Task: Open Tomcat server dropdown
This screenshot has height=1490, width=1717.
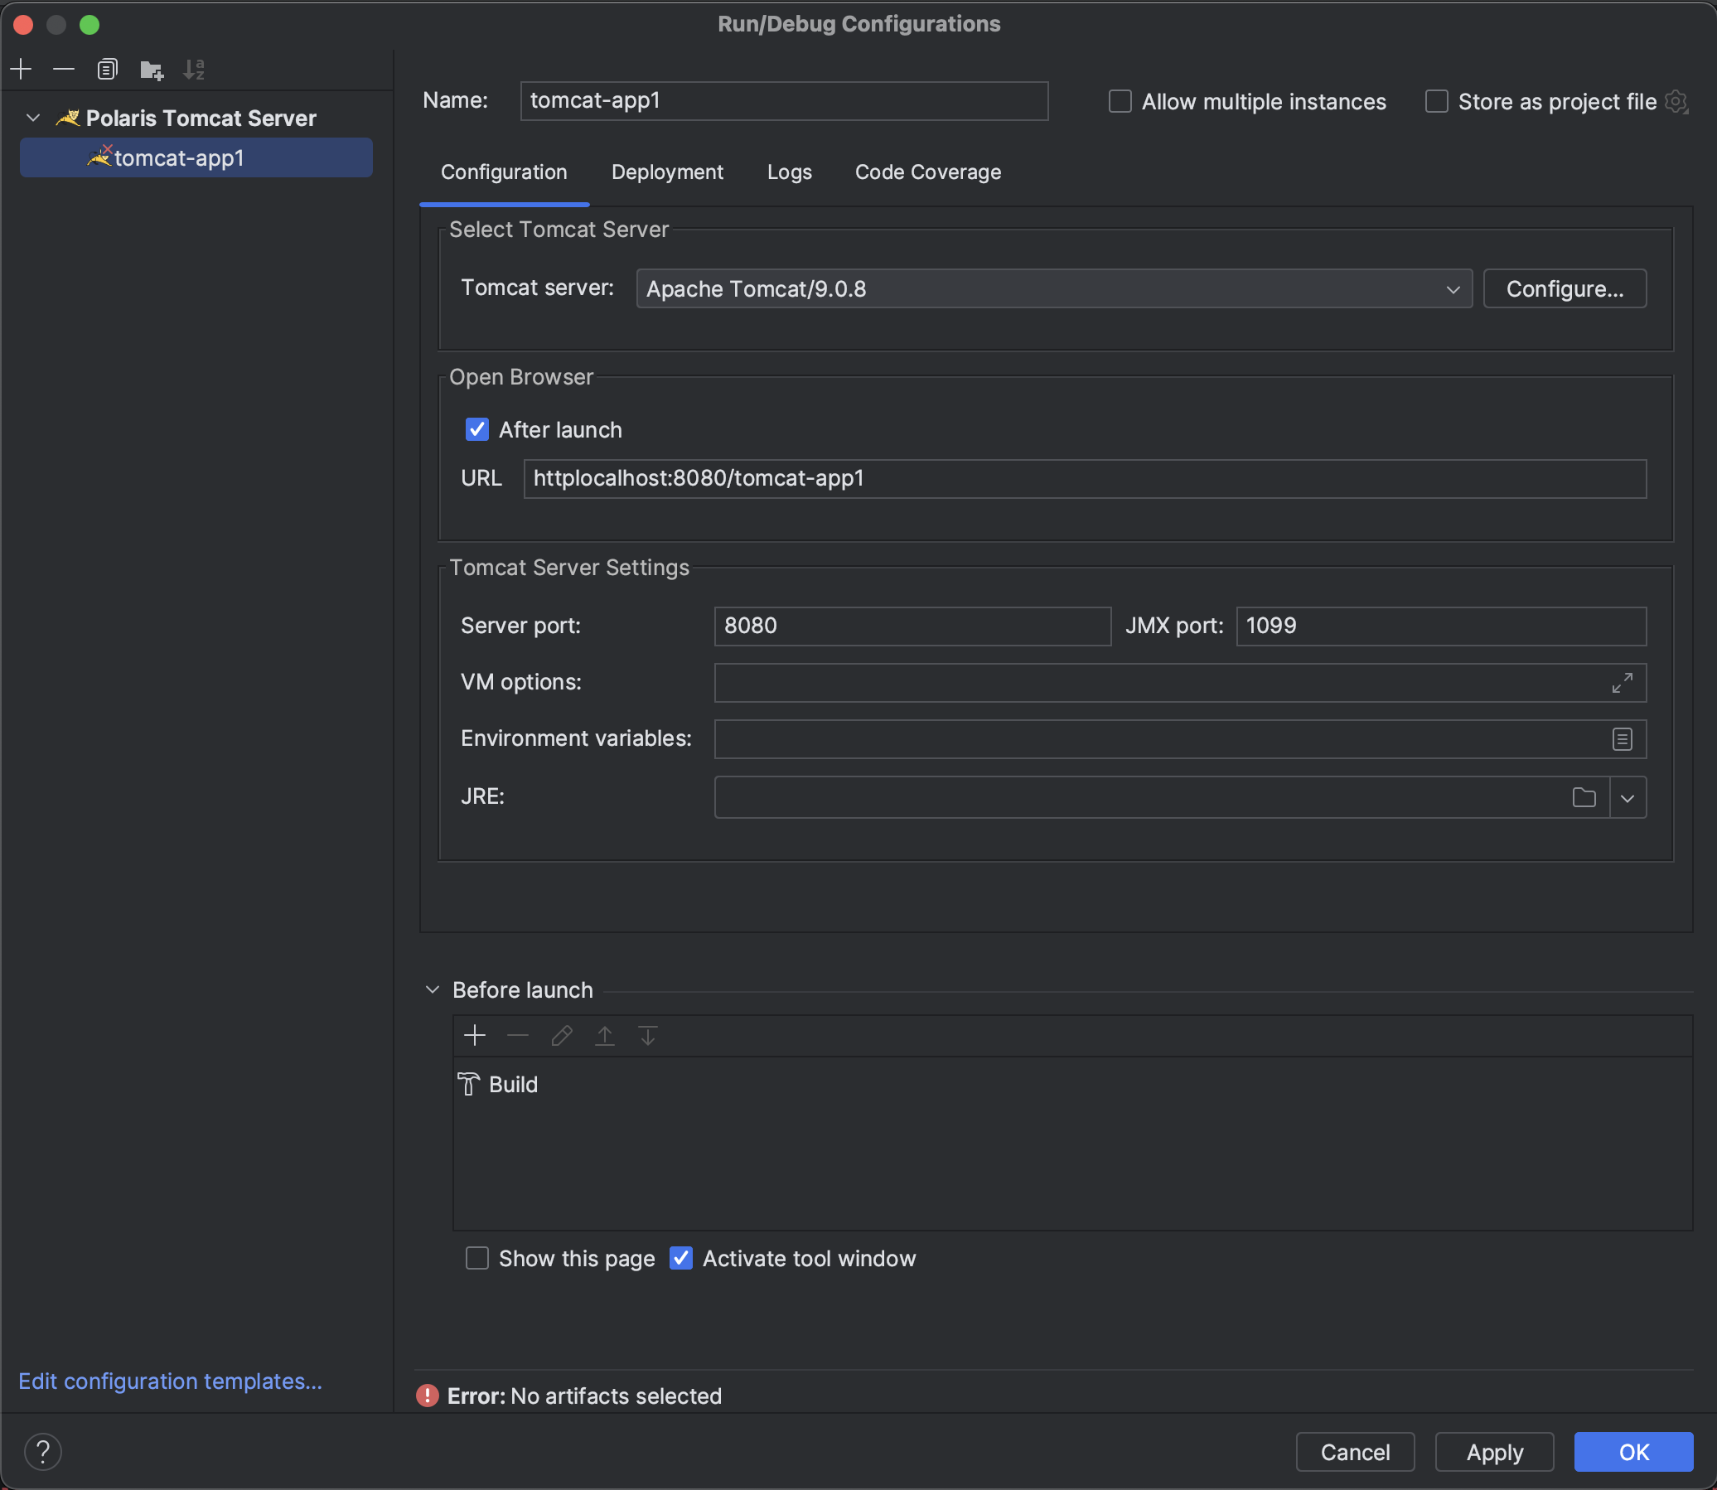Action: coord(1053,288)
